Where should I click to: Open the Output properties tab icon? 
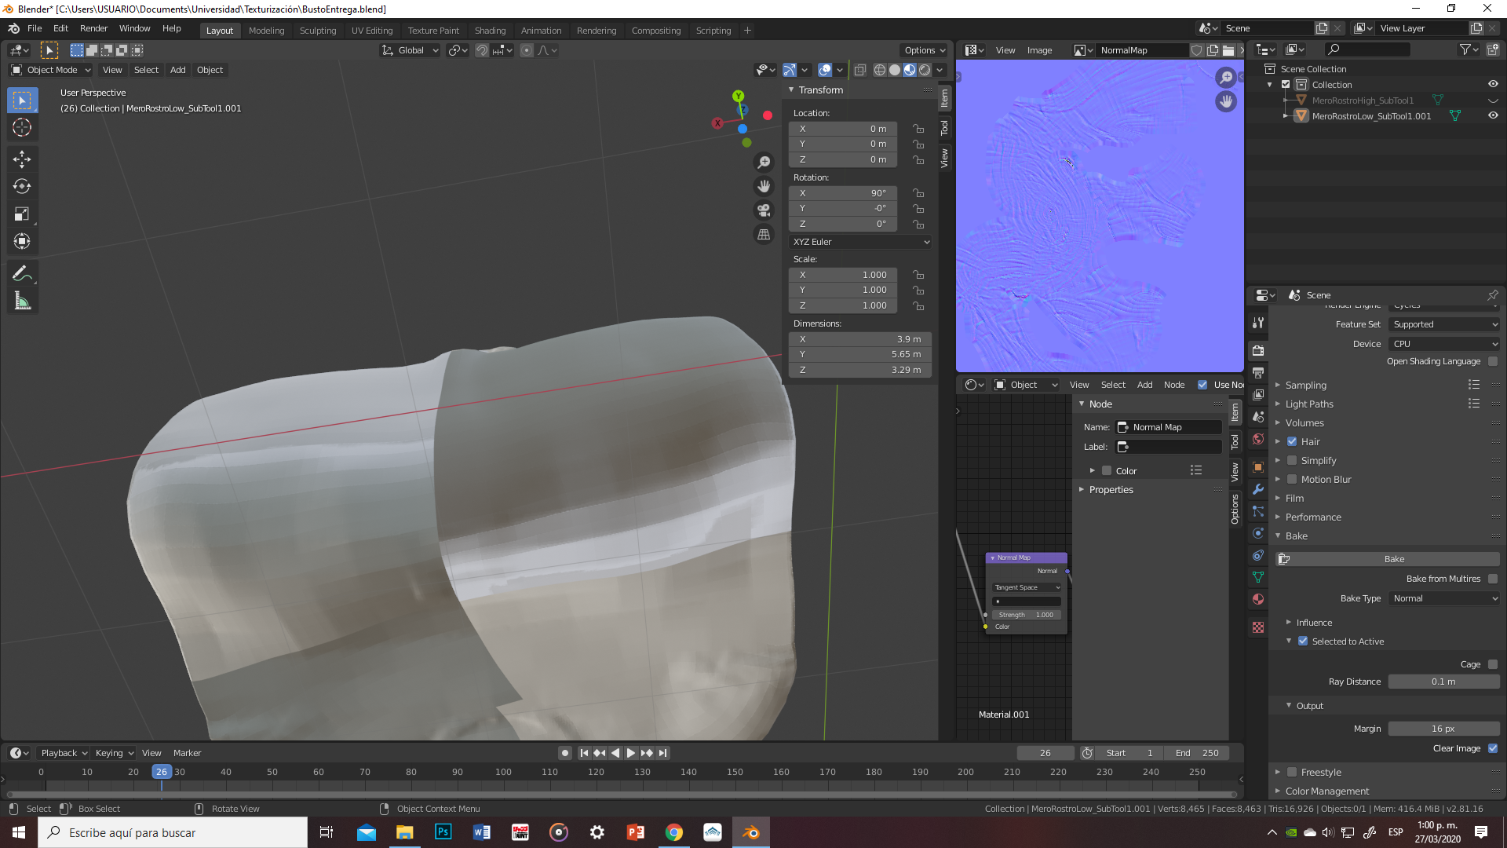[1258, 373]
